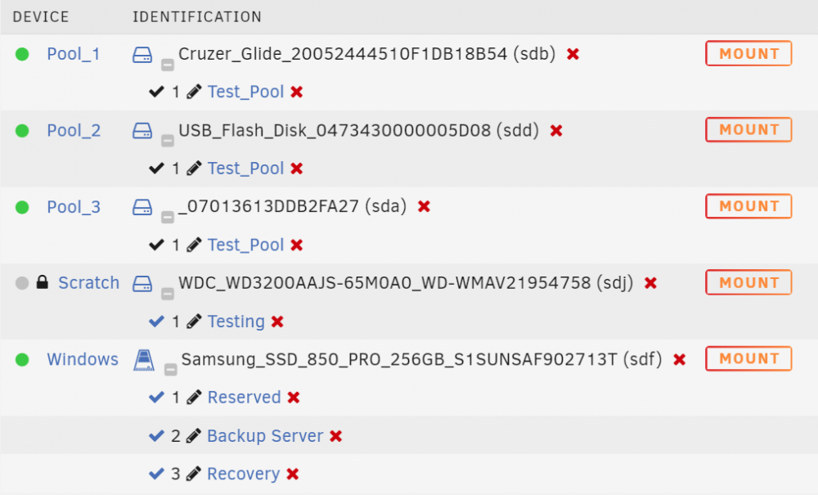Click the IDENTIFICATION column header
Image resolution: width=818 pixels, height=495 pixels.
coord(196,16)
